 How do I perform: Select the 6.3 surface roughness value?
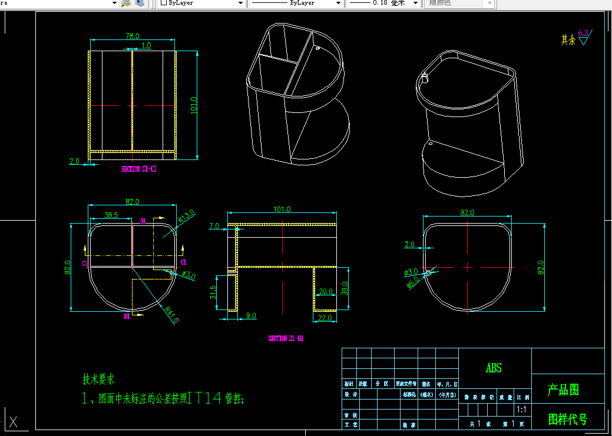click(x=583, y=33)
